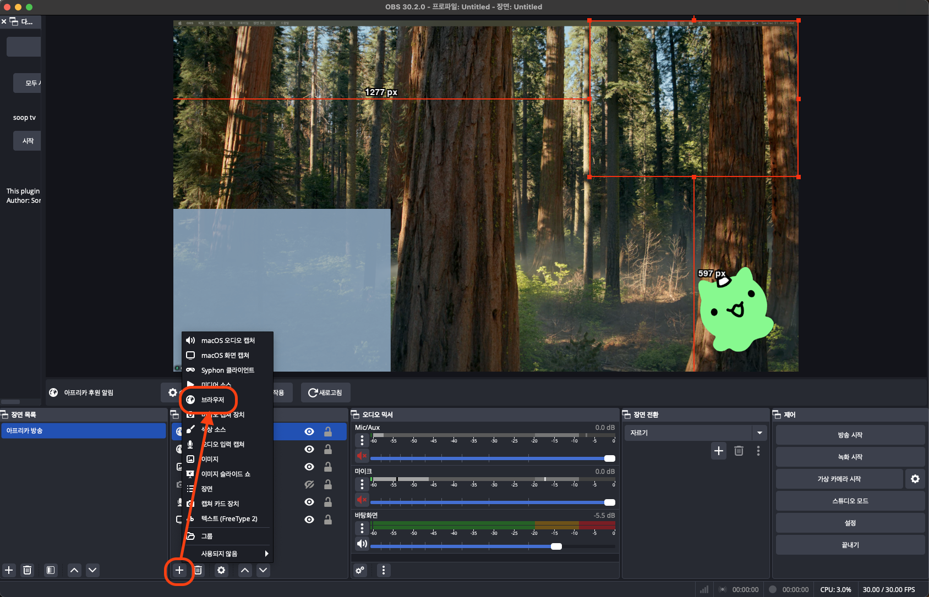The image size is (929, 597).
Task: Click the 장면 전환 dock header icon
Action: [x=626, y=414]
